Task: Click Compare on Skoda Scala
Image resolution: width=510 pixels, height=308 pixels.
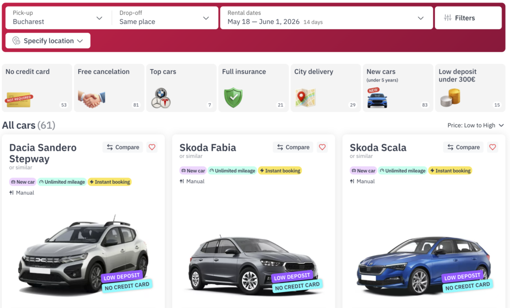Action: [x=463, y=147]
